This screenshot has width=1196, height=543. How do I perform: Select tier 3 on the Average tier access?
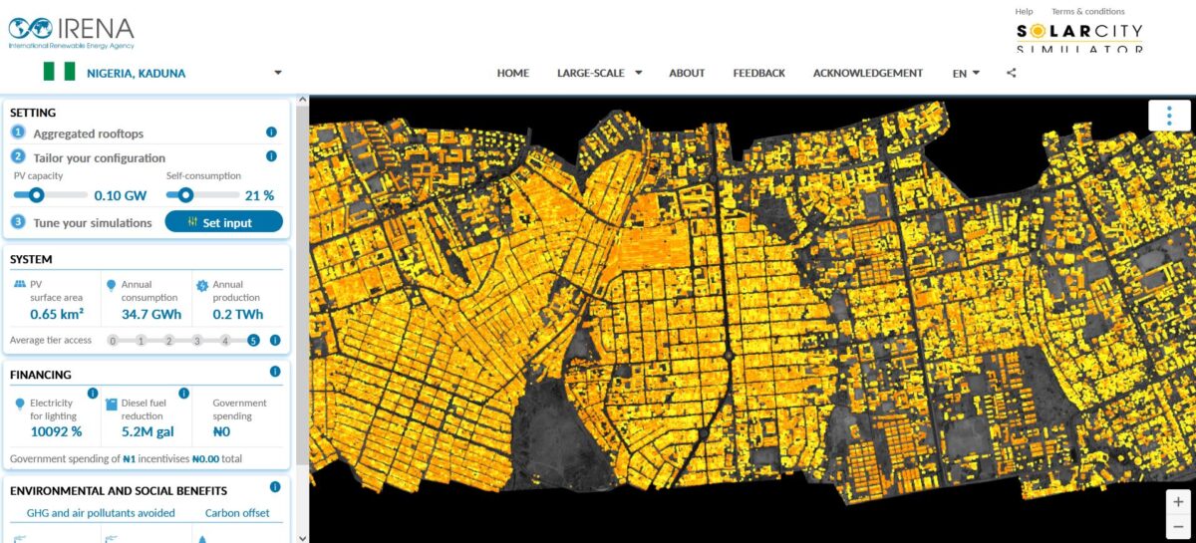click(197, 341)
